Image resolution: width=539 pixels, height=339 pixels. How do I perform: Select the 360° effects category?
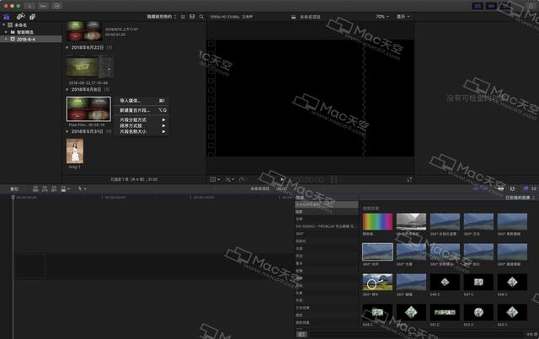326,234
